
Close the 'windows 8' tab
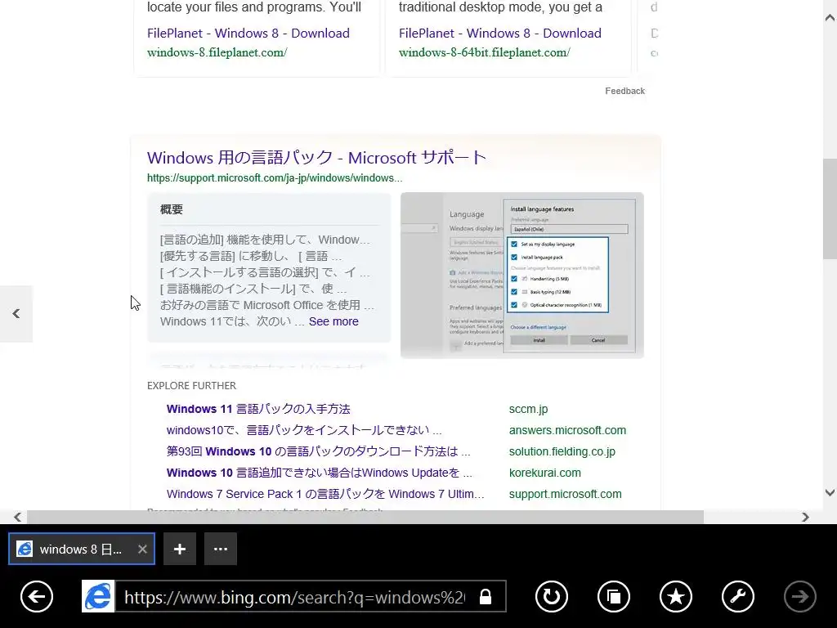[x=142, y=549]
